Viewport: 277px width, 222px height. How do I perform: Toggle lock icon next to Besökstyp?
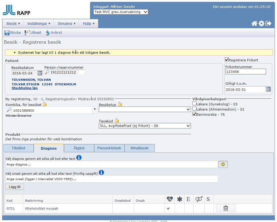[x=120, y=104]
